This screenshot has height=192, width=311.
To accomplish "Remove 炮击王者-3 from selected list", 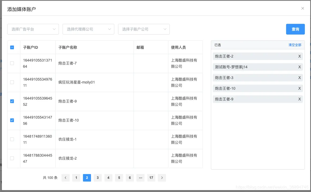I will tap(299, 78).
